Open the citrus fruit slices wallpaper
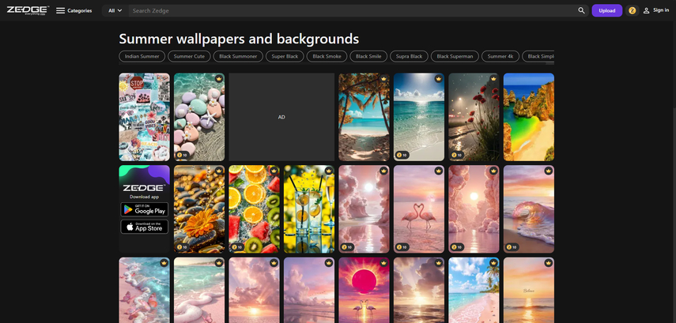 [254, 208]
